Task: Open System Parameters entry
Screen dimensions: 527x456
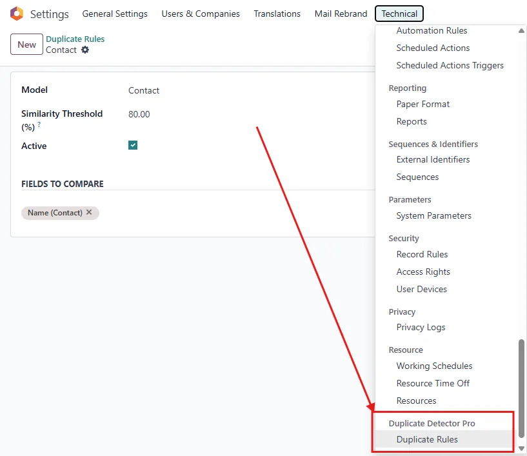Action: point(433,215)
